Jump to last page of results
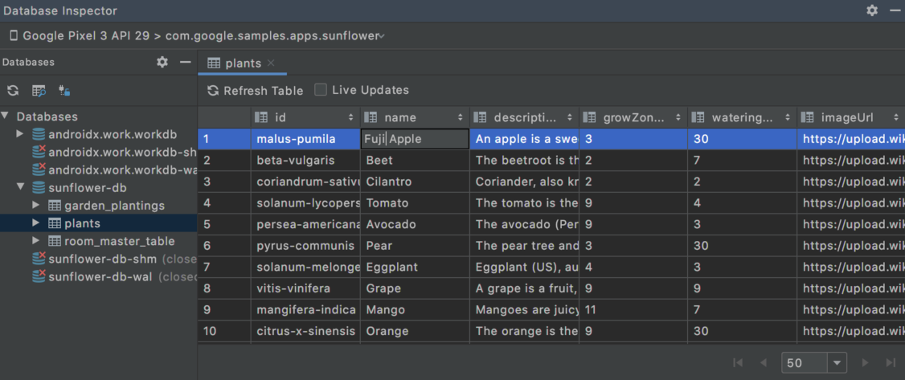 pyautogui.click(x=891, y=363)
